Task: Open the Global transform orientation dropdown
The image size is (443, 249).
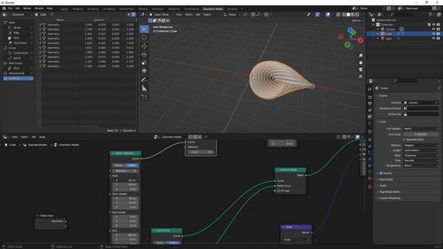Action: click(x=232, y=15)
